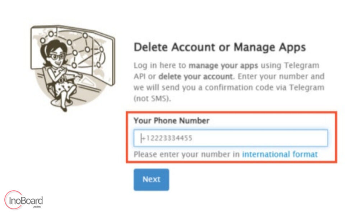
Task: Click the Please enter your number helper text
Action: [186, 154]
